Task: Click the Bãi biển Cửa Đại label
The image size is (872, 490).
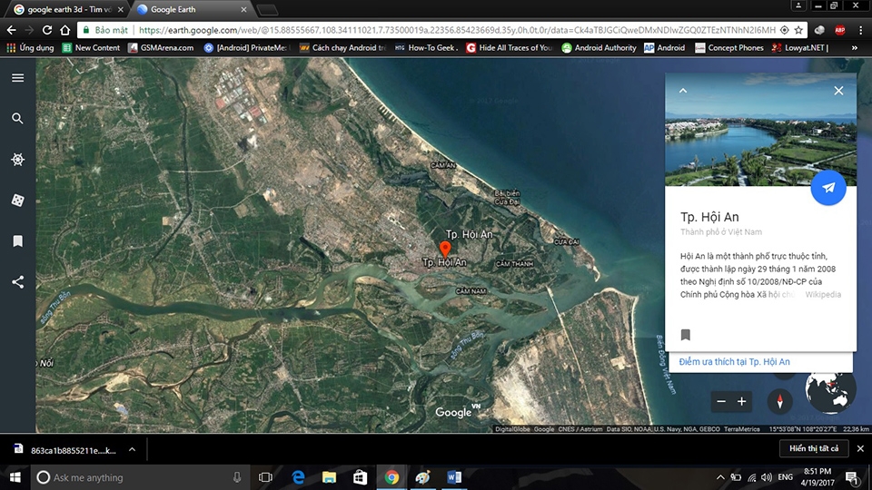Action: coord(507,197)
